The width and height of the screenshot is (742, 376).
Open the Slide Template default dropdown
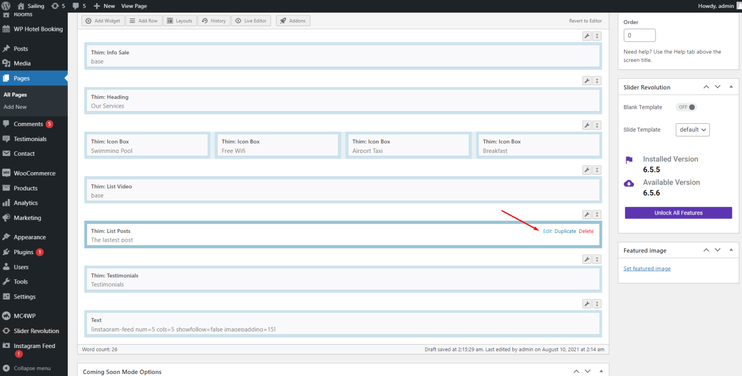tap(692, 130)
